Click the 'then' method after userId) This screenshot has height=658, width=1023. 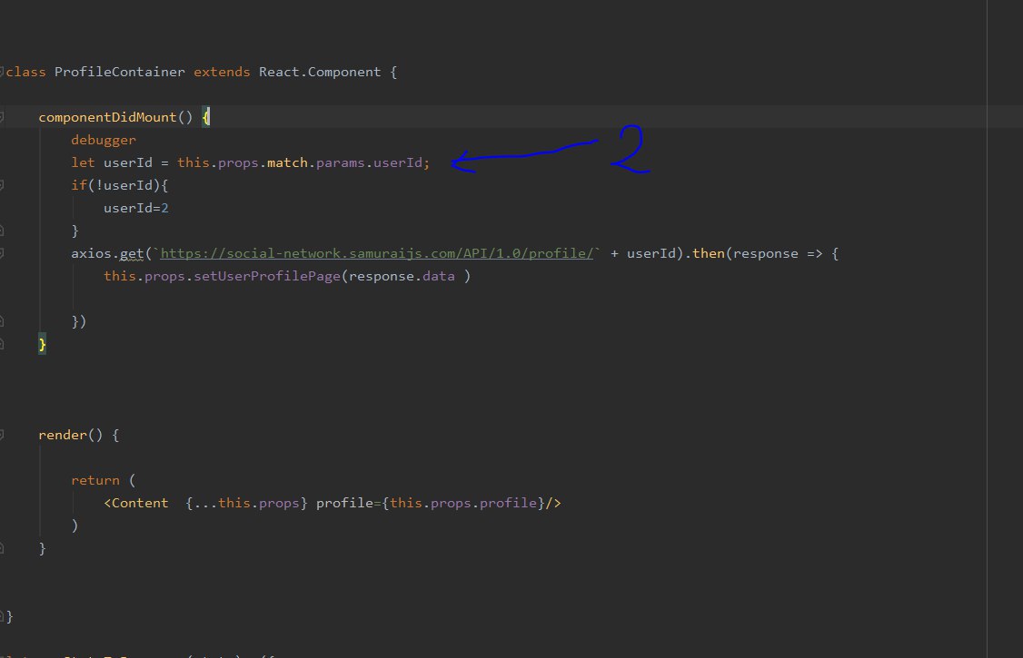click(708, 253)
